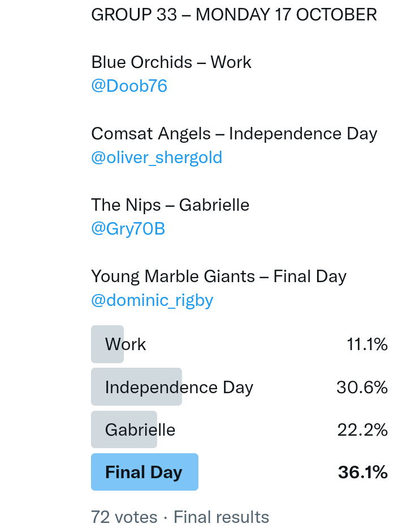The width and height of the screenshot is (407, 532).
Task: Click the Comsat Angels – Independence Day line
Action: coord(234,134)
